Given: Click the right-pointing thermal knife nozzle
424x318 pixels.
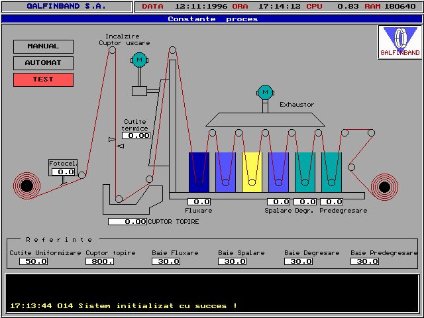Looking at the screenshot, I should tap(112, 139).
